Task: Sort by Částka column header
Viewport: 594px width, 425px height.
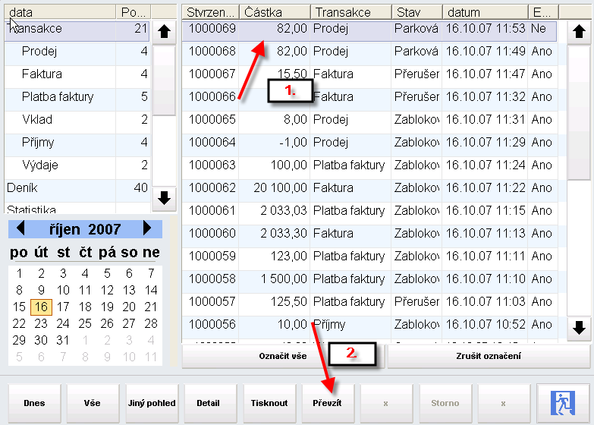Action: point(275,12)
